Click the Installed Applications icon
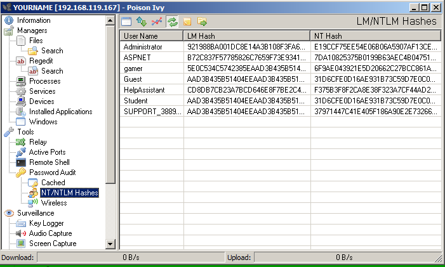Screen dimensions: 445x267 tap(21, 112)
